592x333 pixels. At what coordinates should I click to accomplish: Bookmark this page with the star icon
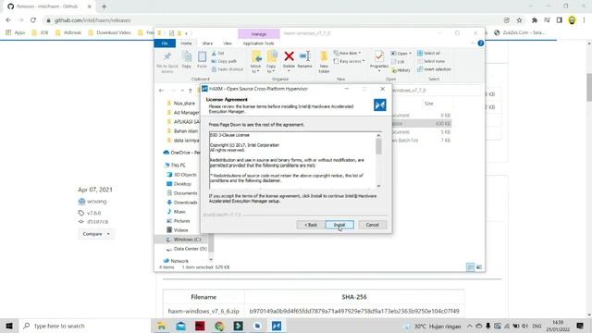click(x=520, y=20)
